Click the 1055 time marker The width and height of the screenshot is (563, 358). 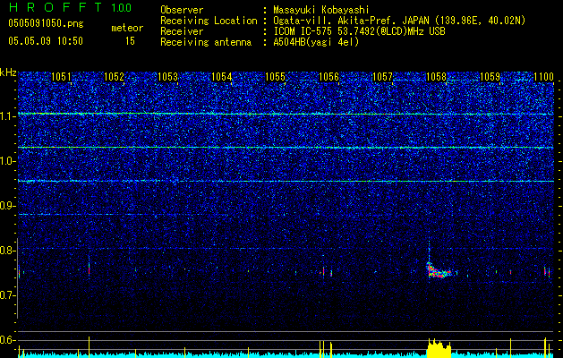tap(275, 77)
